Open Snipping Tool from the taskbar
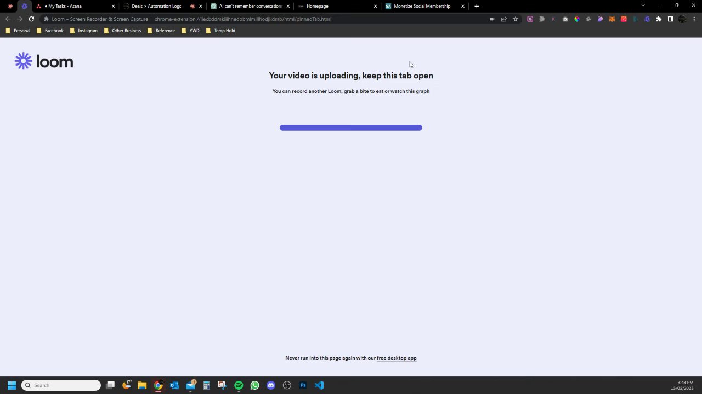 coord(222,385)
